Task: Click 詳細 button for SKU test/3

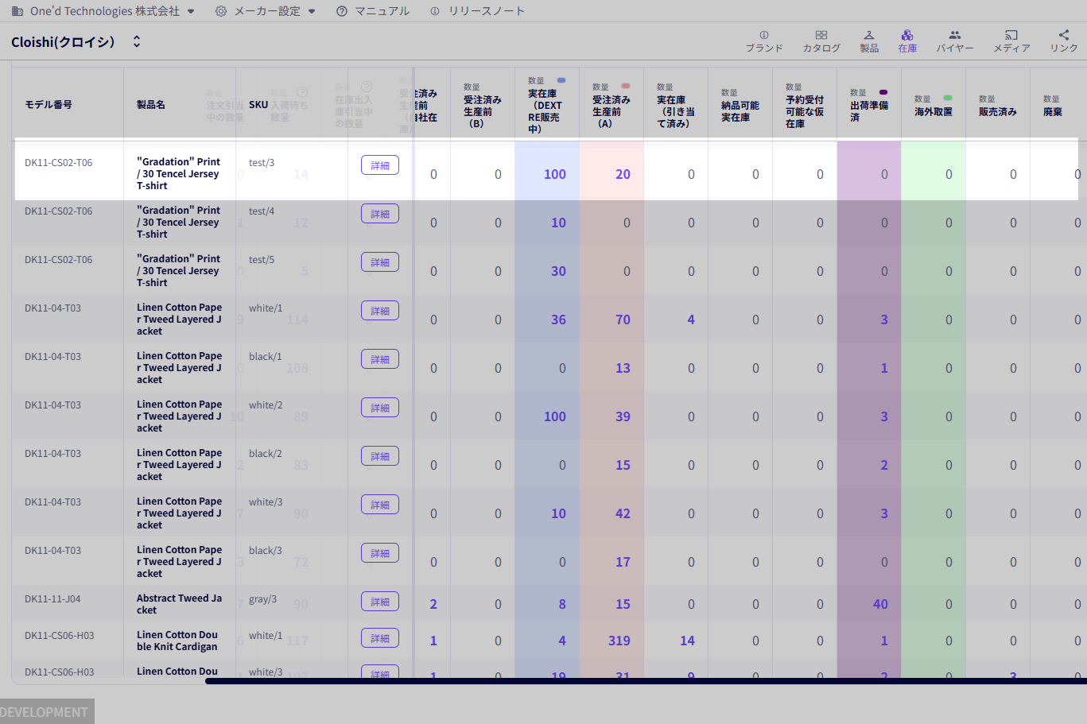Action: (x=380, y=165)
